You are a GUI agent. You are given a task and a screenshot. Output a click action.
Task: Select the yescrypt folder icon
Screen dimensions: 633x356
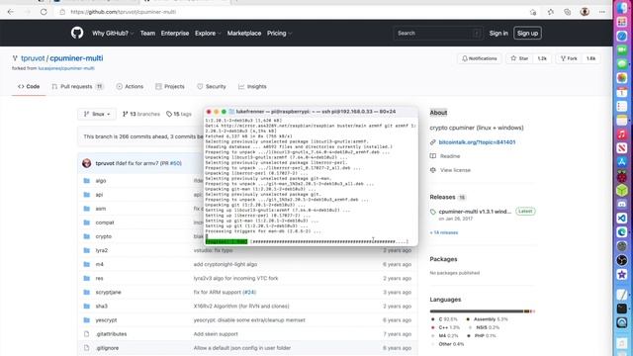[86, 319]
